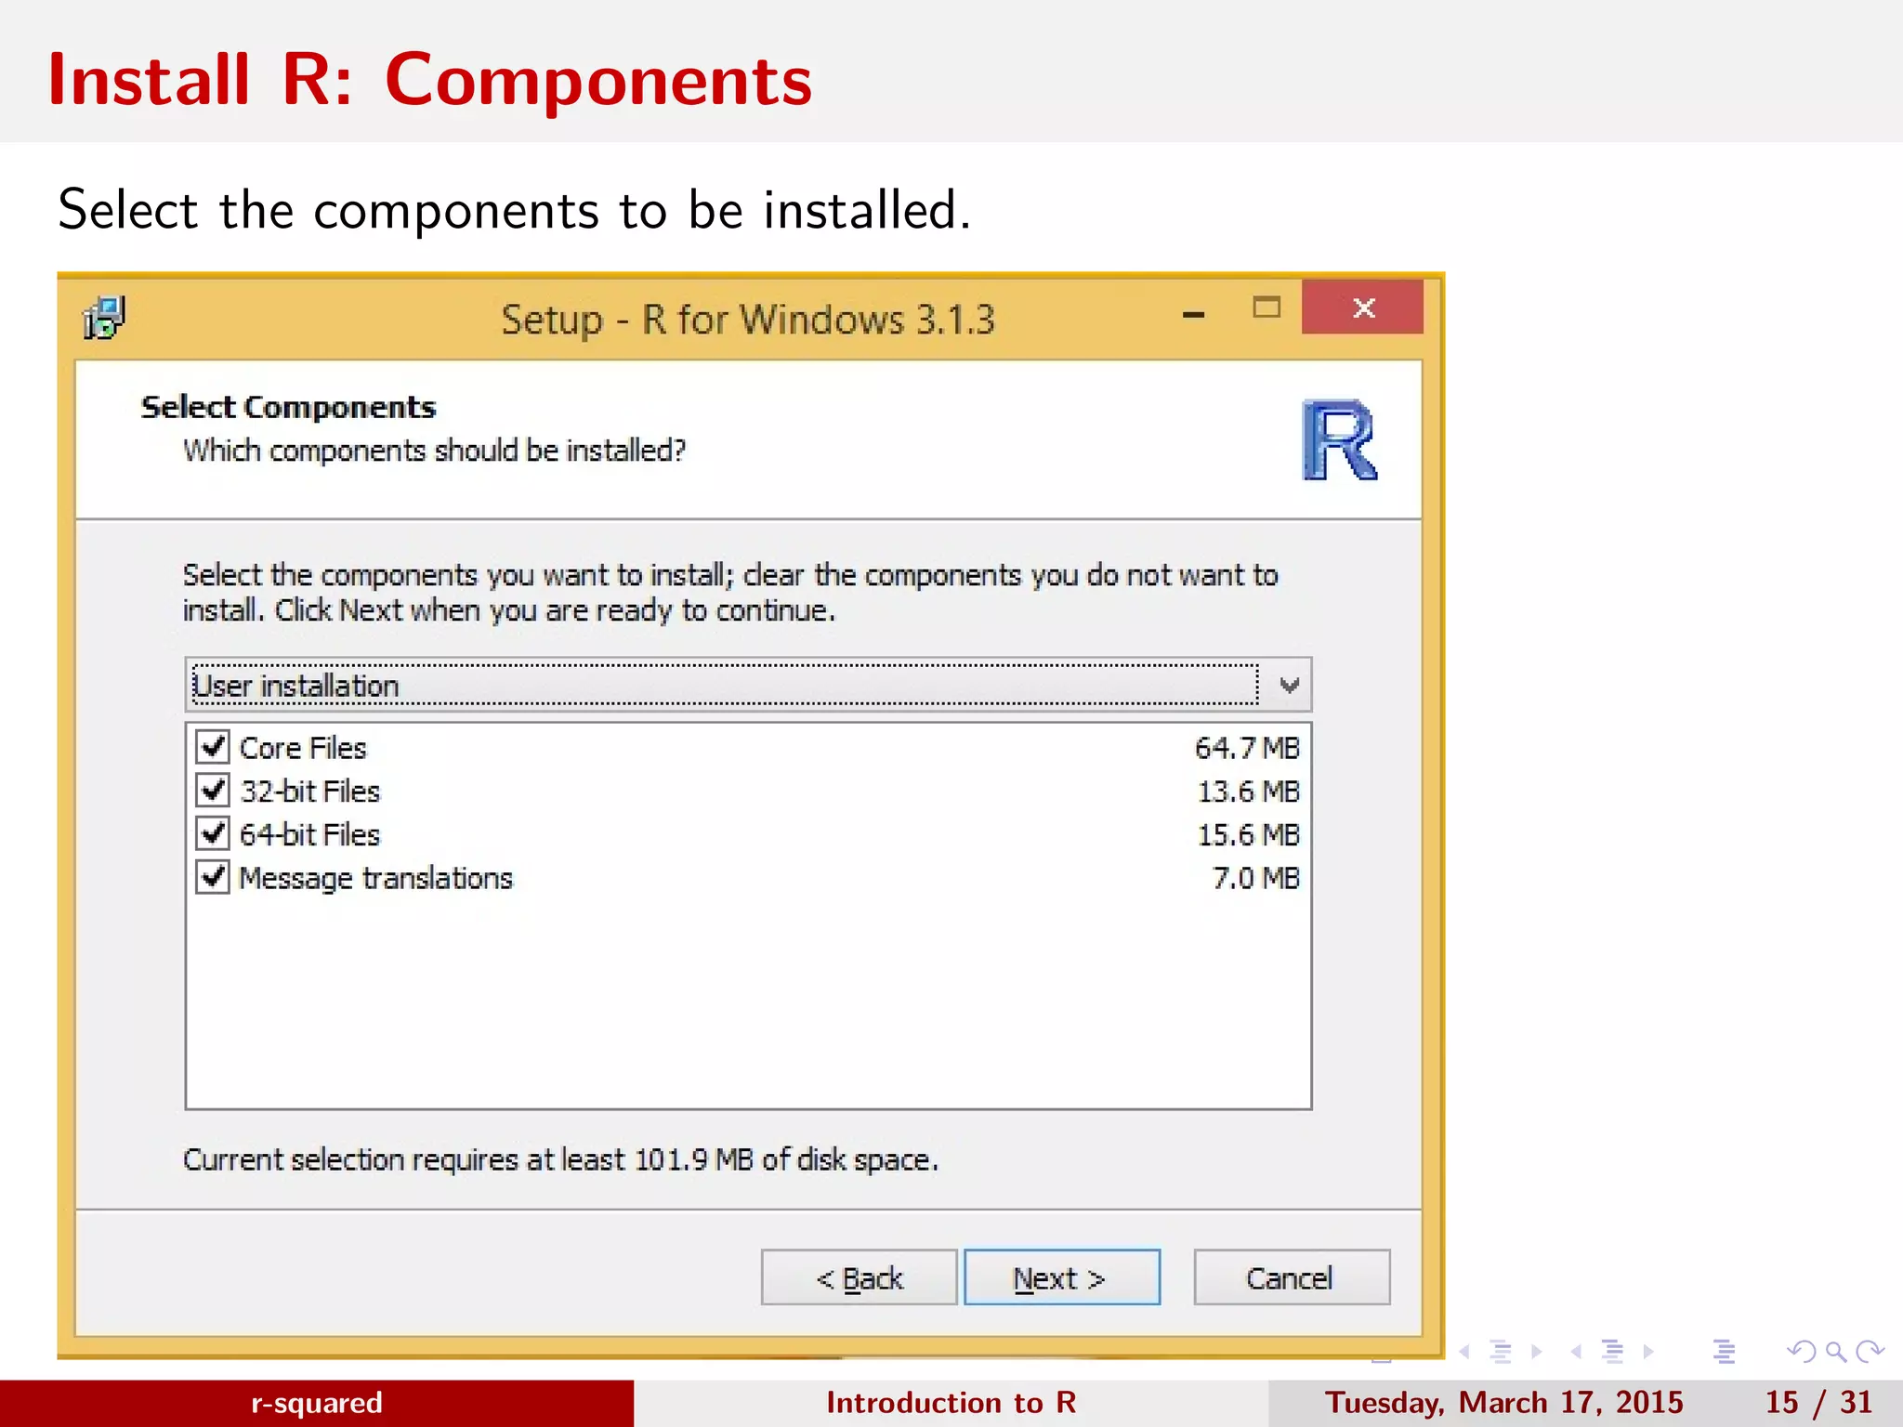1903x1427 pixels.
Task: Click the Beamer clockwise forward arrow
Action: (x=1870, y=1351)
